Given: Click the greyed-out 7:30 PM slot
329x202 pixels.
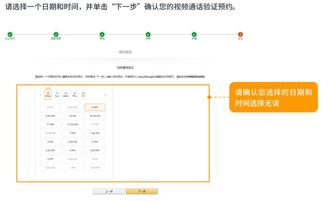Looking at the screenshot, I should tap(95, 168).
